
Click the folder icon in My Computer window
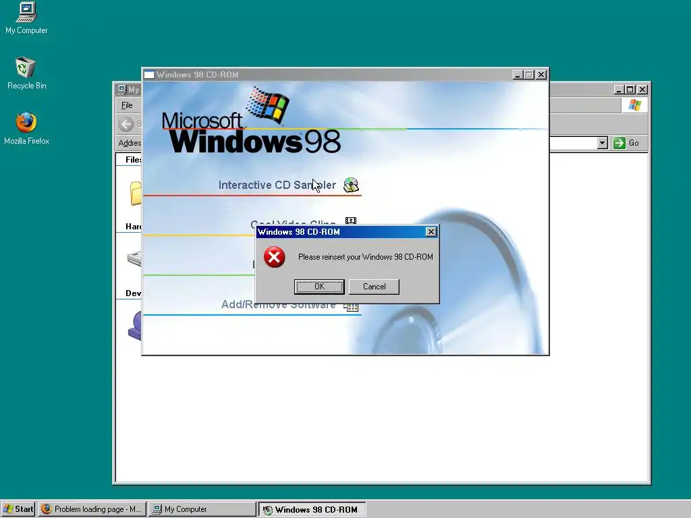[135, 193]
